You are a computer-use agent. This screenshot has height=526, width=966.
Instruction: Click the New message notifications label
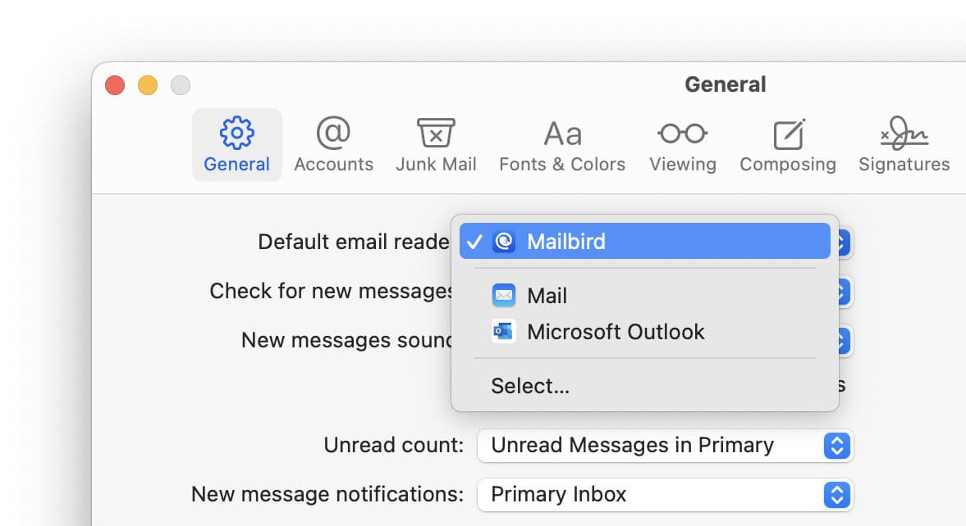327,494
